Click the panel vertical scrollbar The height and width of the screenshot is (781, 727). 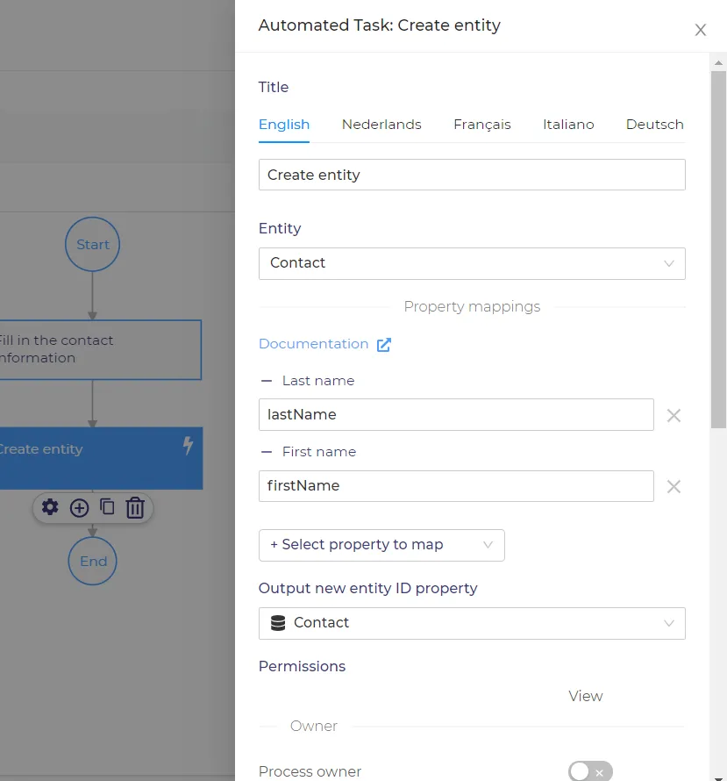718,249
